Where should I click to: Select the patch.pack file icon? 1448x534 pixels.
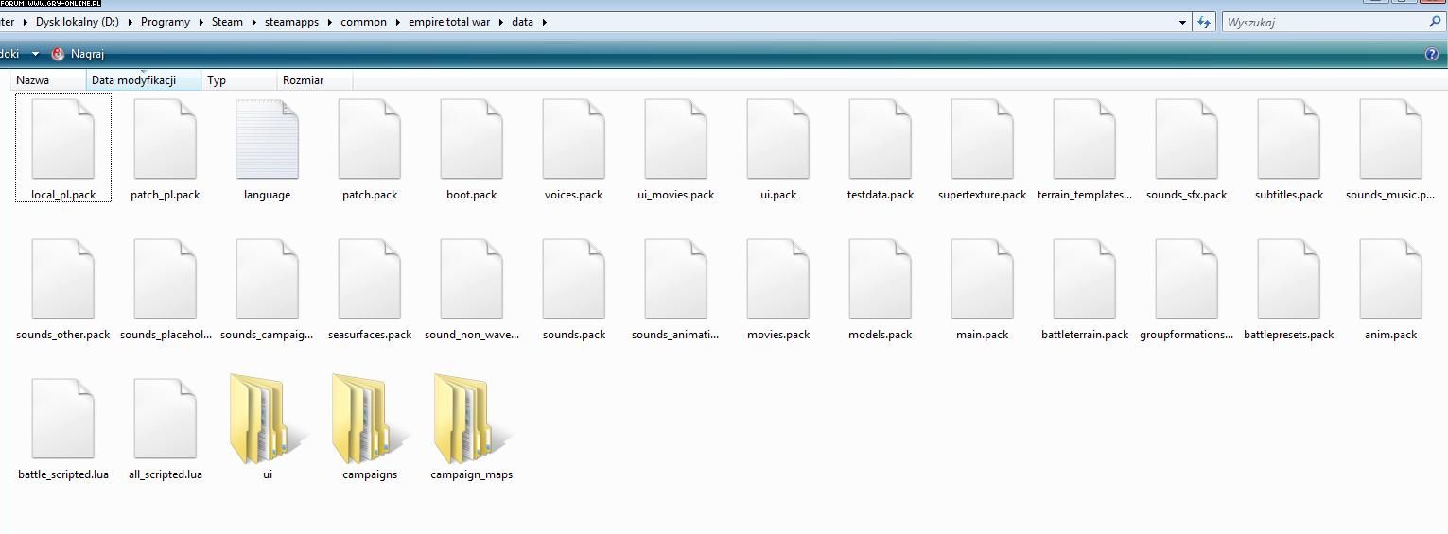370,139
